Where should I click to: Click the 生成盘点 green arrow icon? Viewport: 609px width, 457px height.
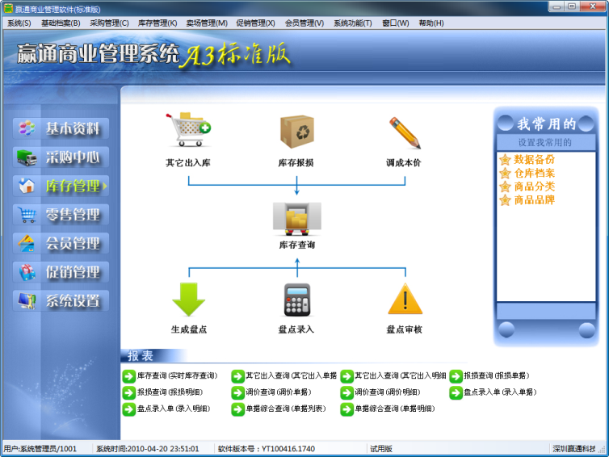(188, 299)
